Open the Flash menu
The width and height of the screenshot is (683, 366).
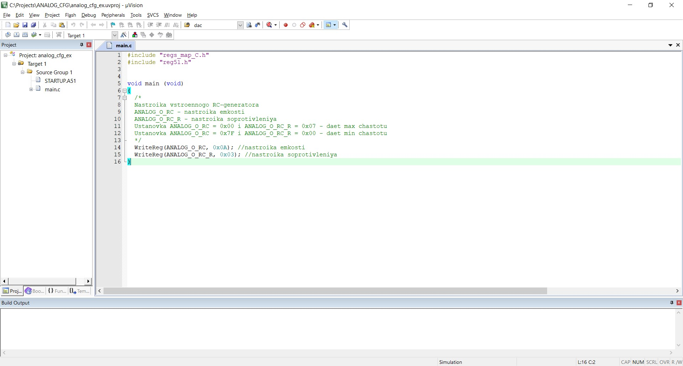[70, 15]
